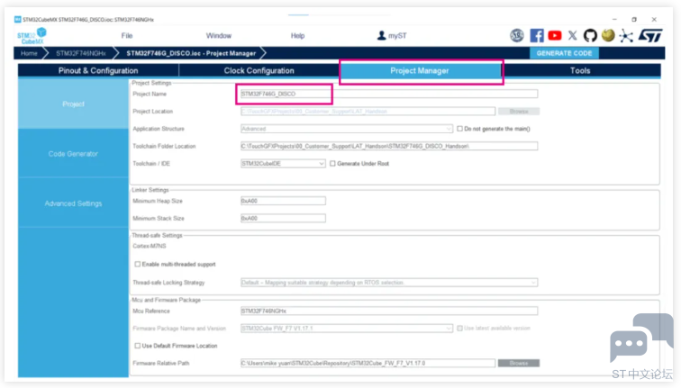This screenshot has height=388, width=681.
Task: Click the globe wiki icon
Action: click(x=608, y=36)
